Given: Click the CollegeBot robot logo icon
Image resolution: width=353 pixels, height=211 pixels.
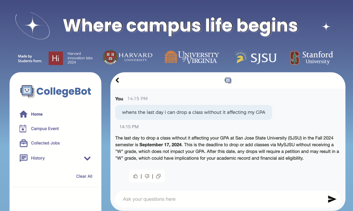Looking at the screenshot, I should pyautogui.click(x=27, y=91).
